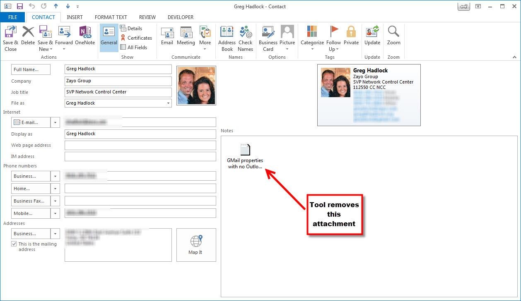Screen dimensions: 521x301
Task: Click the Full Name... button
Action: pos(31,69)
